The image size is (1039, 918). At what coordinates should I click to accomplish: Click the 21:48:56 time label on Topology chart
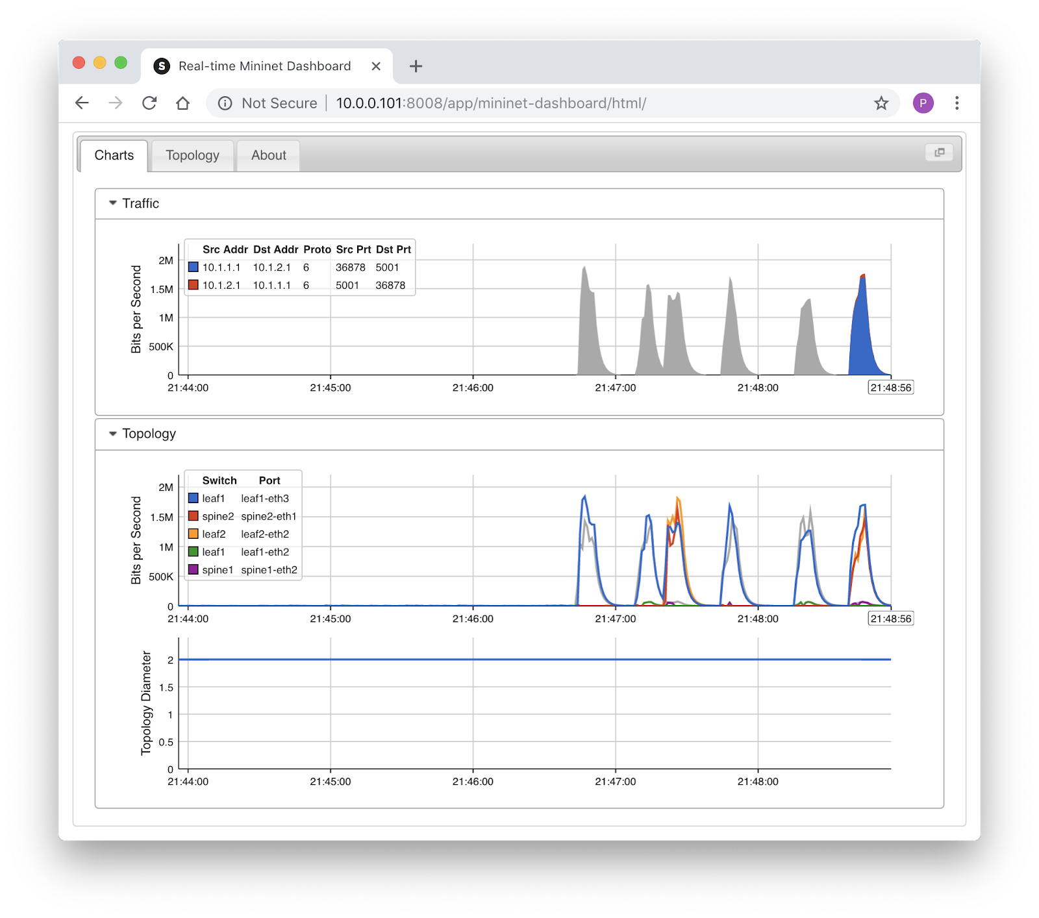tap(891, 619)
